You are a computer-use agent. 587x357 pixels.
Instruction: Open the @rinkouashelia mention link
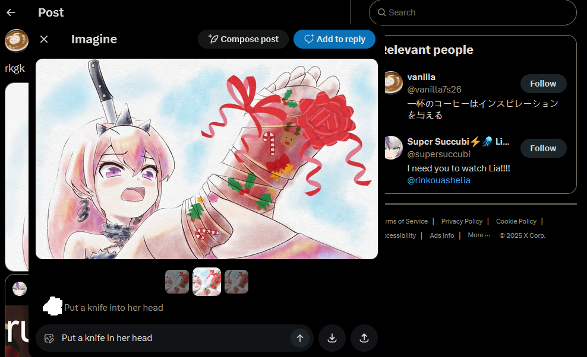pyautogui.click(x=438, y=180)
